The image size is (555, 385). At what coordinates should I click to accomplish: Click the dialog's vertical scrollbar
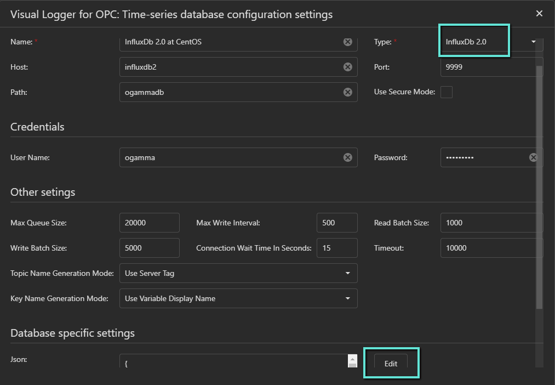[539, 186]
